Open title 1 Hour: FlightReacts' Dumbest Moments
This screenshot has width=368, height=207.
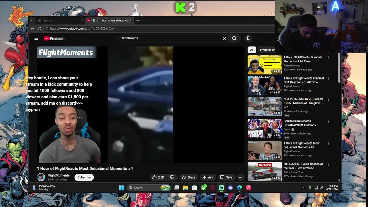pos(303,59)
